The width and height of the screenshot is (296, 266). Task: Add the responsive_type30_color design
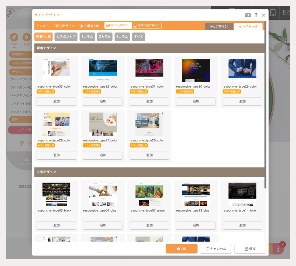point(196,101)
